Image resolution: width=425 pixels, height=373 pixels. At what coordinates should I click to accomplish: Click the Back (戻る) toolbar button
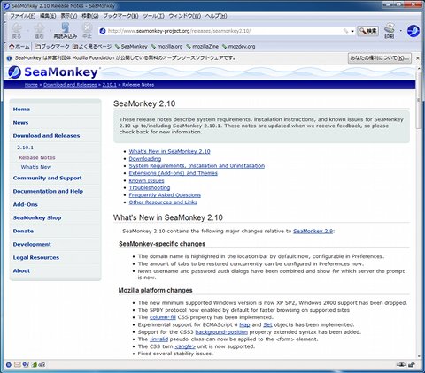17,31
